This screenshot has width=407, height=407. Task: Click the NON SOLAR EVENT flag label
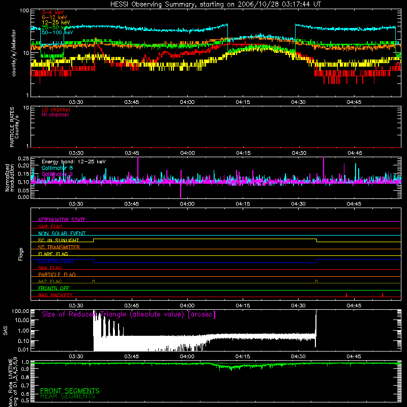pyautogui.click(x=62, y=234)
